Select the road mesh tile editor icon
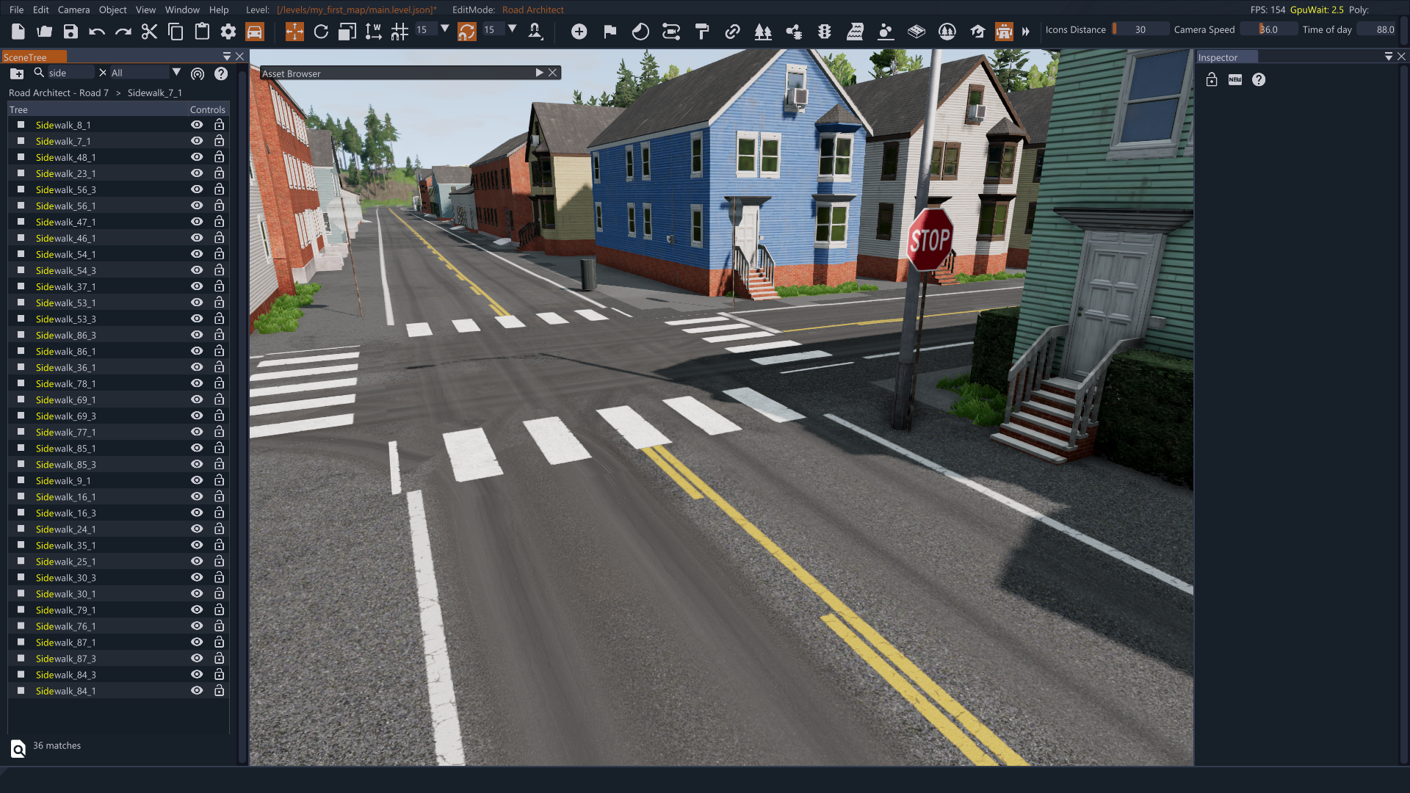The height and width of the screenshot is (793, 1410). [916, 31]
